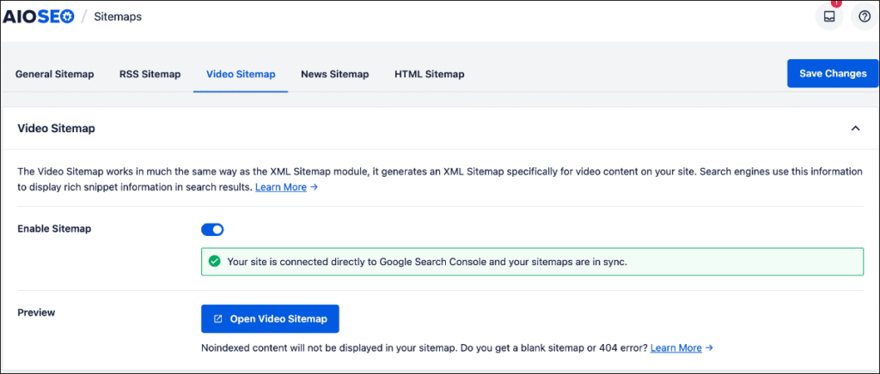The image size is (880, 374).
Task: Click the Save Changes button
Action: [x=833, y=74]
